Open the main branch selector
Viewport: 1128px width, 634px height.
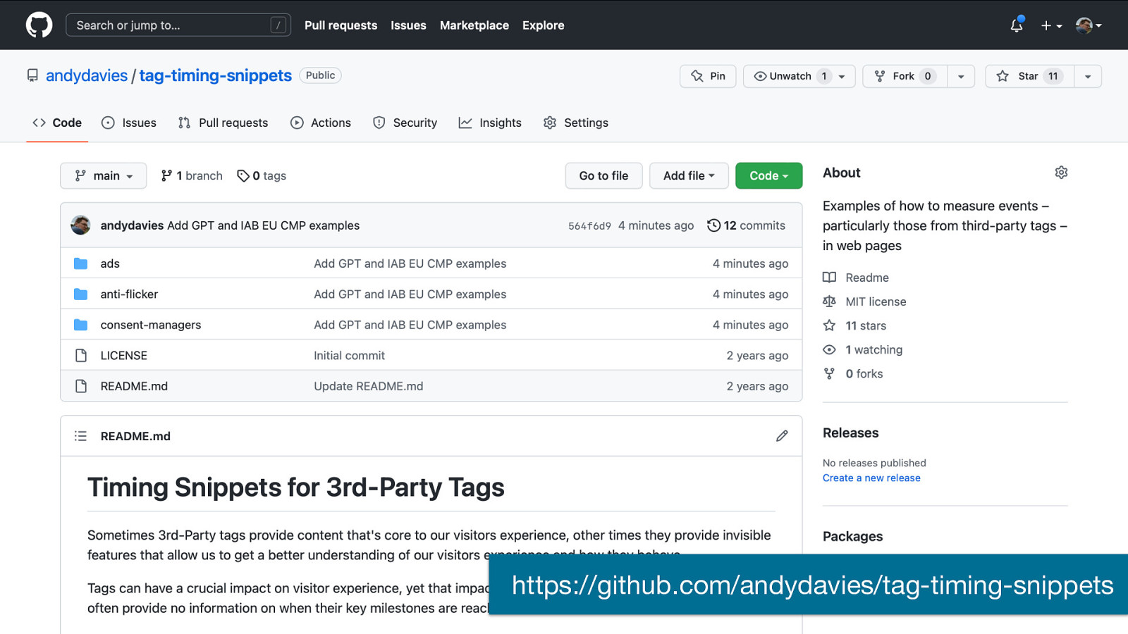(x=104, y=175)
